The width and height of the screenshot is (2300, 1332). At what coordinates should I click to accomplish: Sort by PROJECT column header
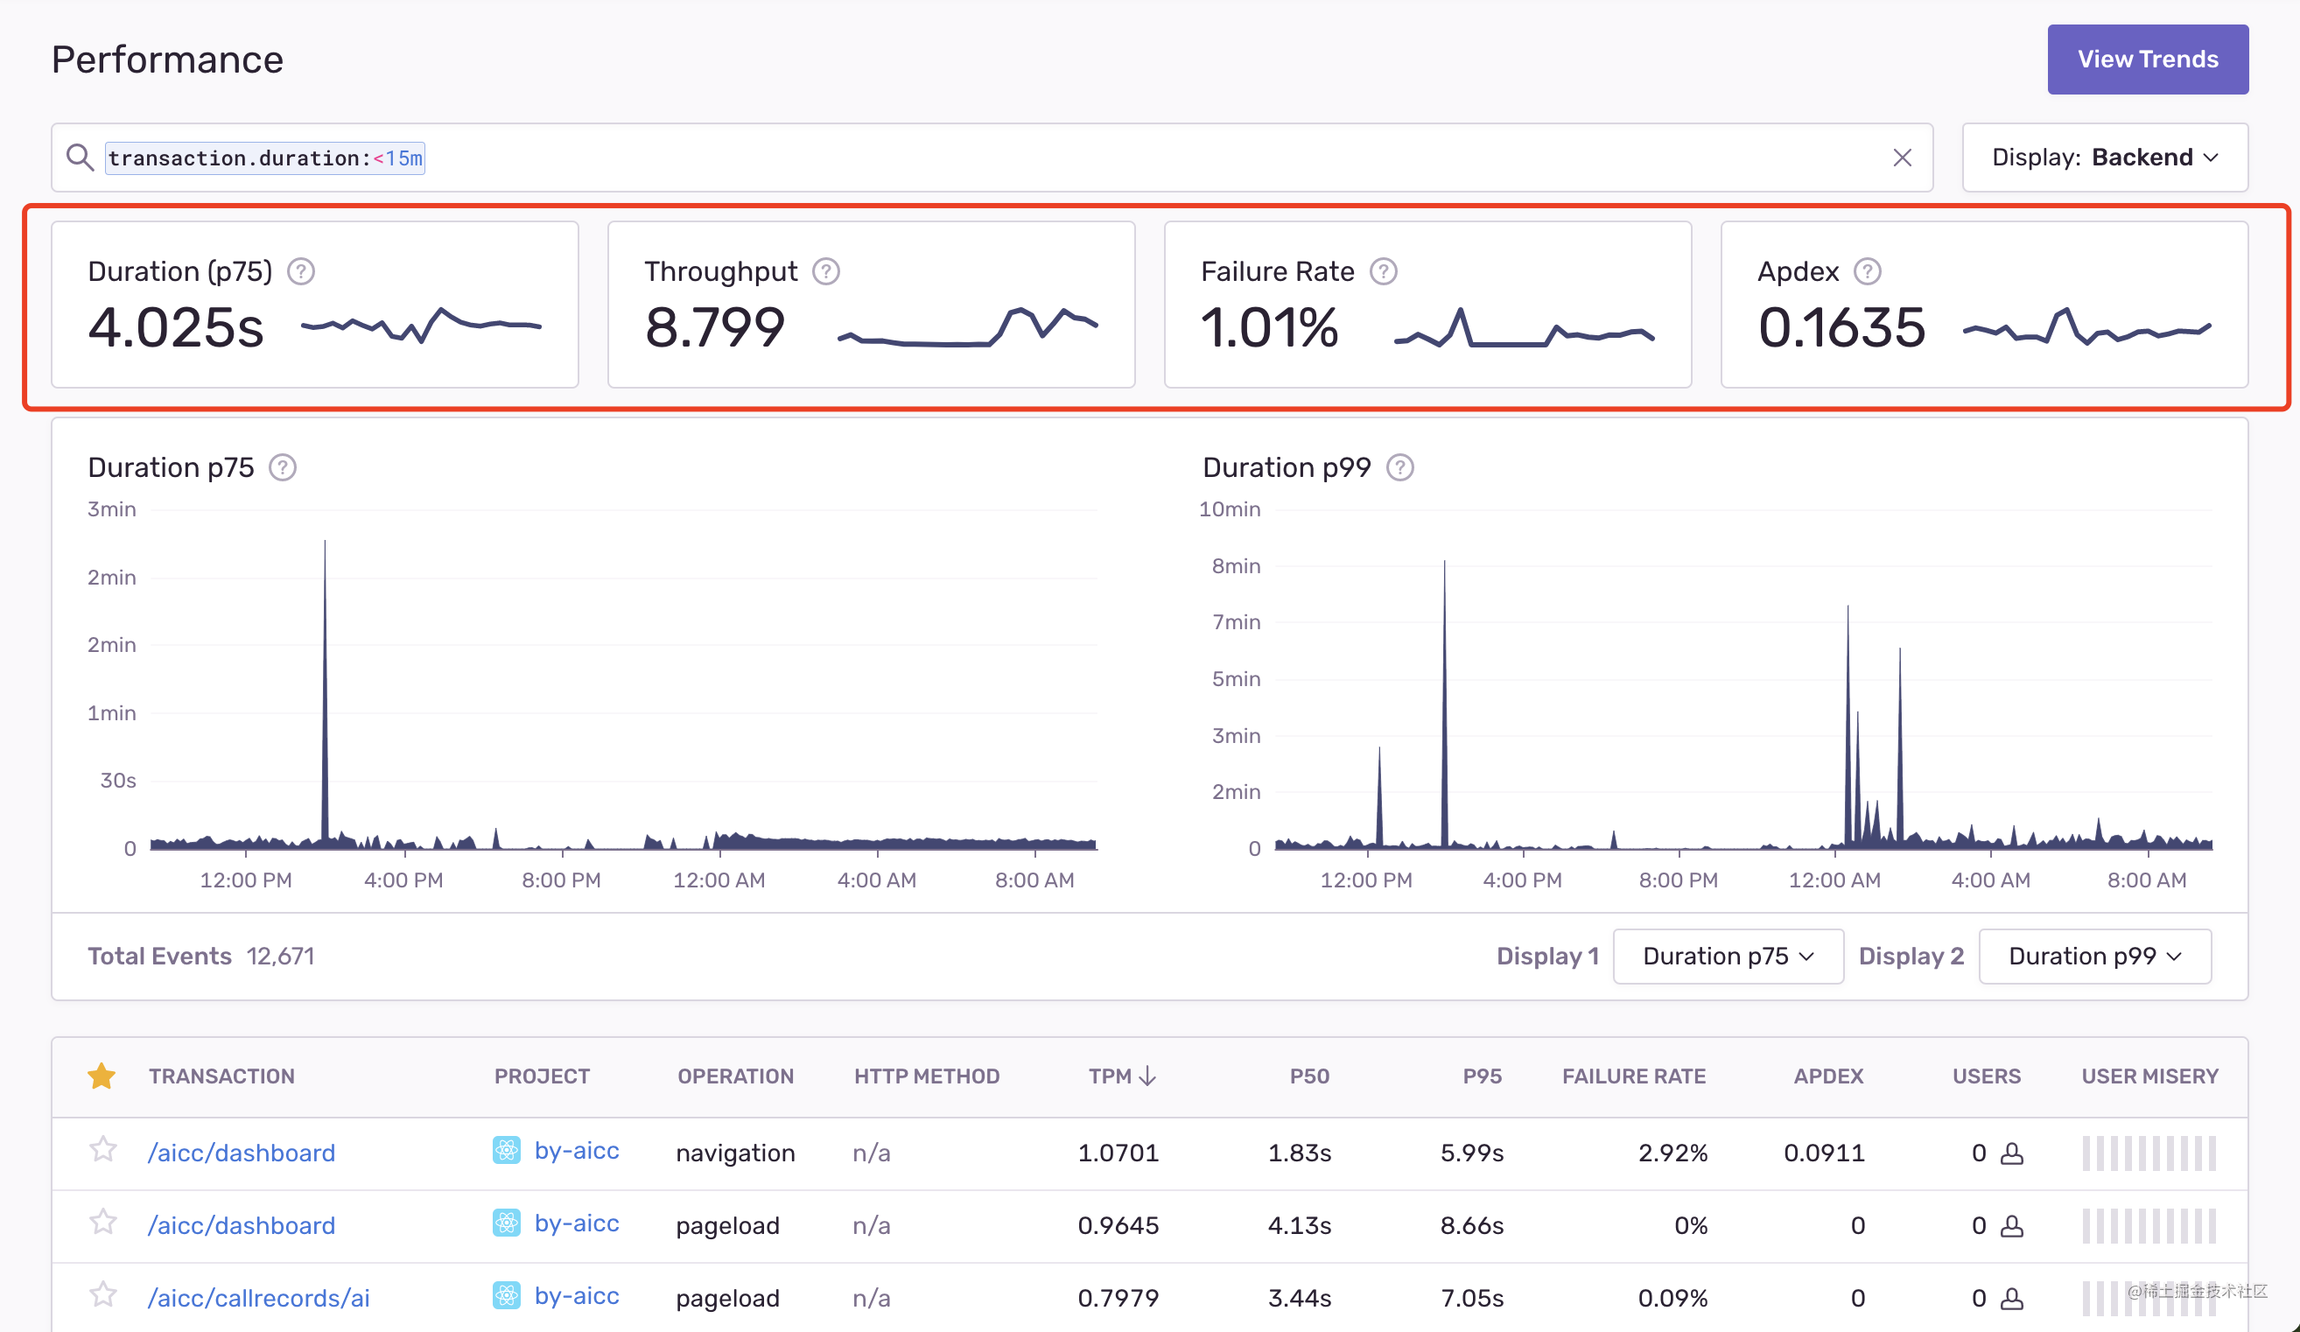[x=542, y=1076]
